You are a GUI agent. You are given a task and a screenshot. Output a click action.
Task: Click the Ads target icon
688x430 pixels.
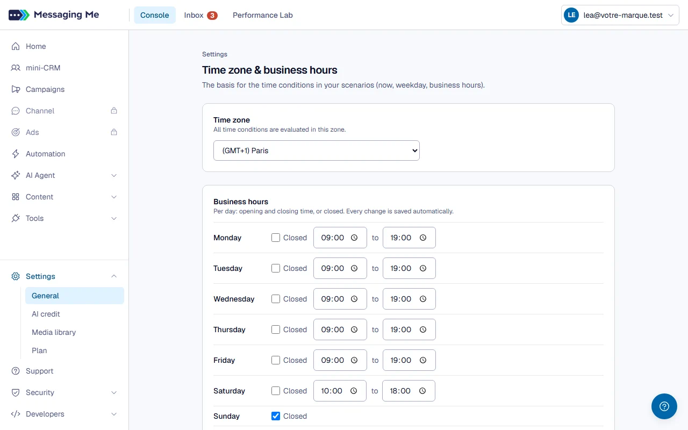click(x=16, y=132)
